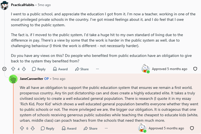The width and height of the screenshot is (201, 134).
Task: Upvote the PracticalHabits comment
Action: (x=13, y=69)
